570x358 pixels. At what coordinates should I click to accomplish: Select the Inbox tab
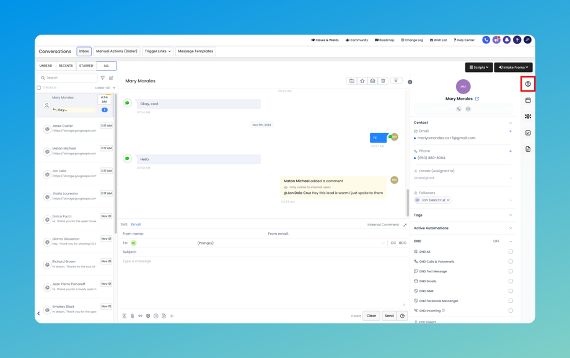pos(84,51)
